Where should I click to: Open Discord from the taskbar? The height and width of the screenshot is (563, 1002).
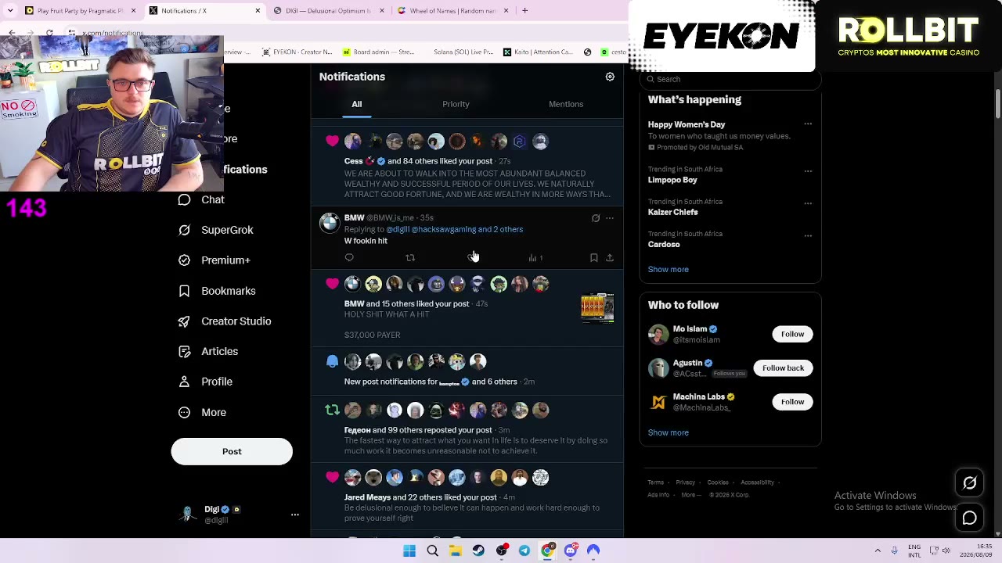pos(571,550)
